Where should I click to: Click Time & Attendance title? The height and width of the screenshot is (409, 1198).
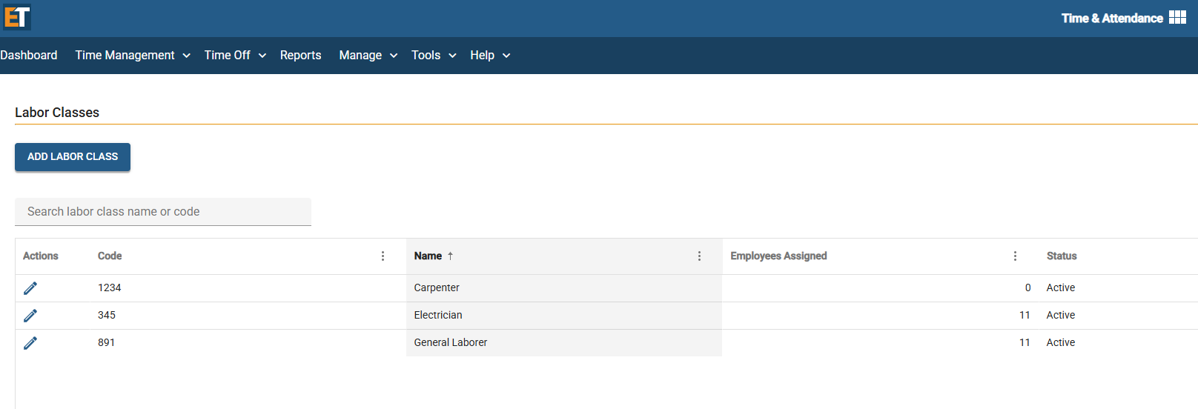coord(1112,18)
